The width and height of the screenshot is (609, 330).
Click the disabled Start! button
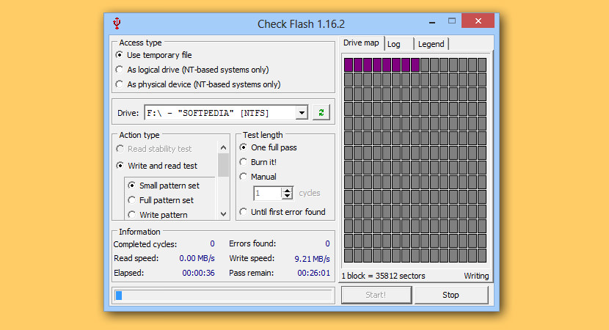point(376,295)
